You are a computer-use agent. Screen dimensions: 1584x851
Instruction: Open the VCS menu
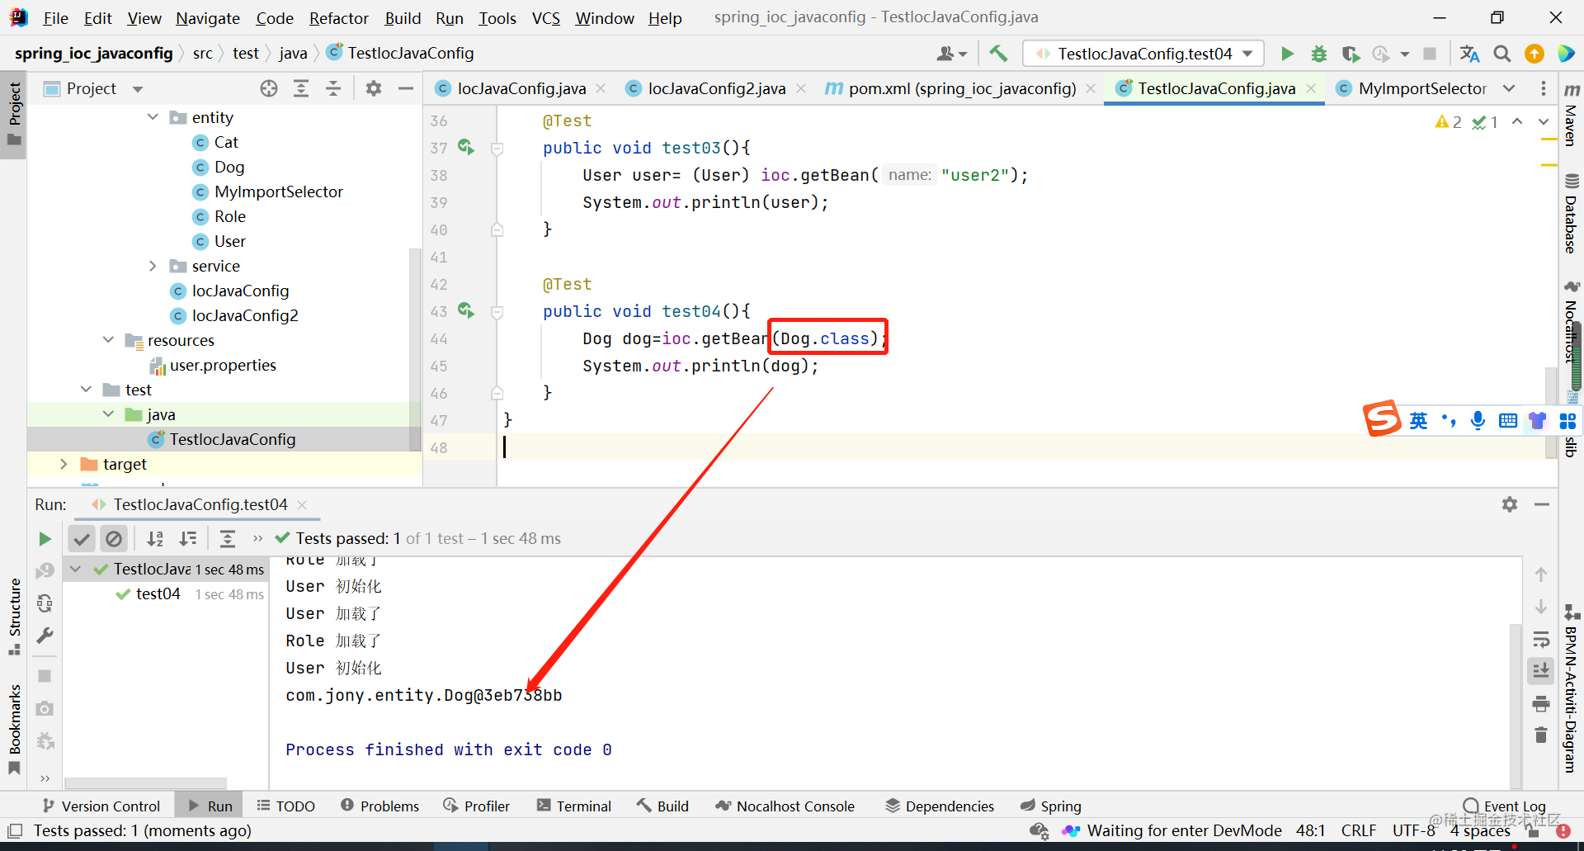coord(545,18)
